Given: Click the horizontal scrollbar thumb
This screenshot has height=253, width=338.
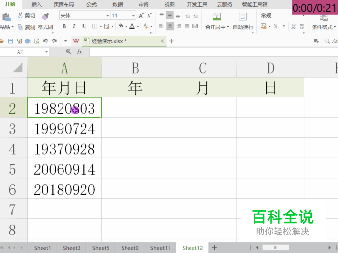Looking at the screenshot, I should tap(275, 248).
